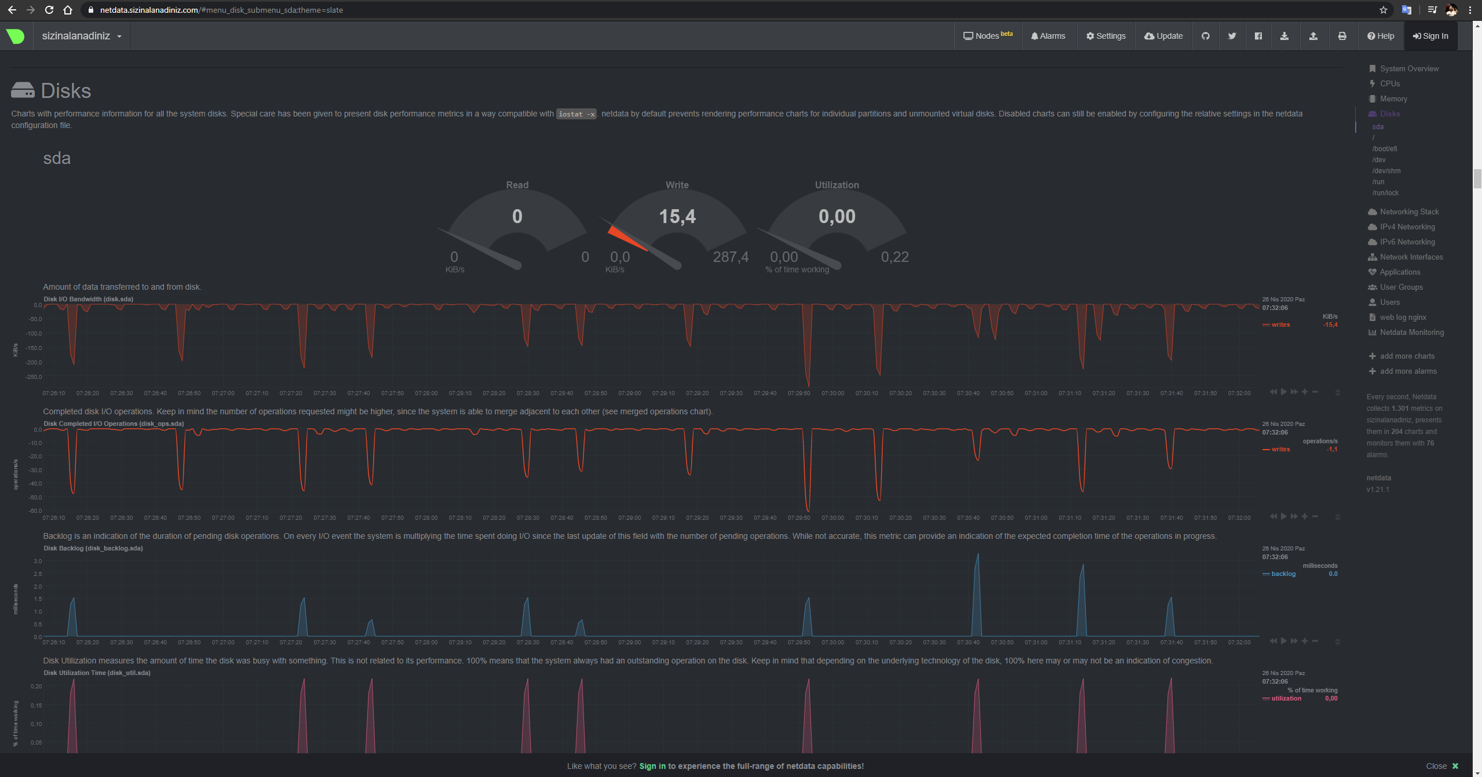The width and height of the screenshot is (1482, 777).
Task: Select sda submenu in sidebar
Action: [x=1378, y=127]
